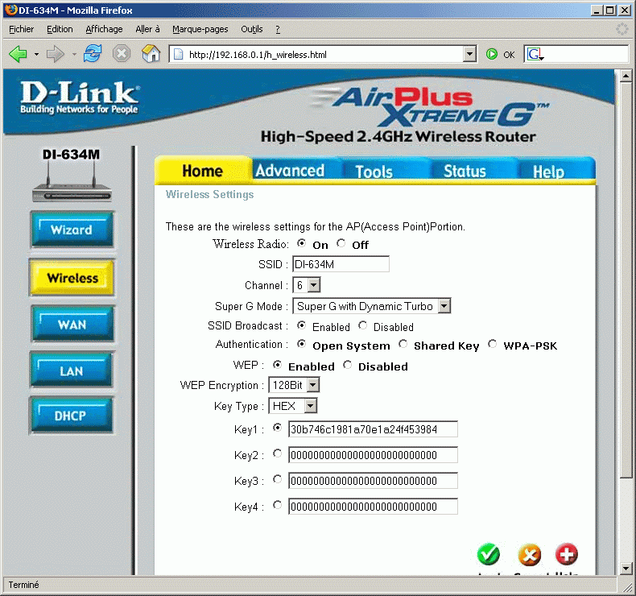The width and height of the screenshot is (636, 596).
Task: Go to the Home page icon
Action: click(x=151, y=53)
